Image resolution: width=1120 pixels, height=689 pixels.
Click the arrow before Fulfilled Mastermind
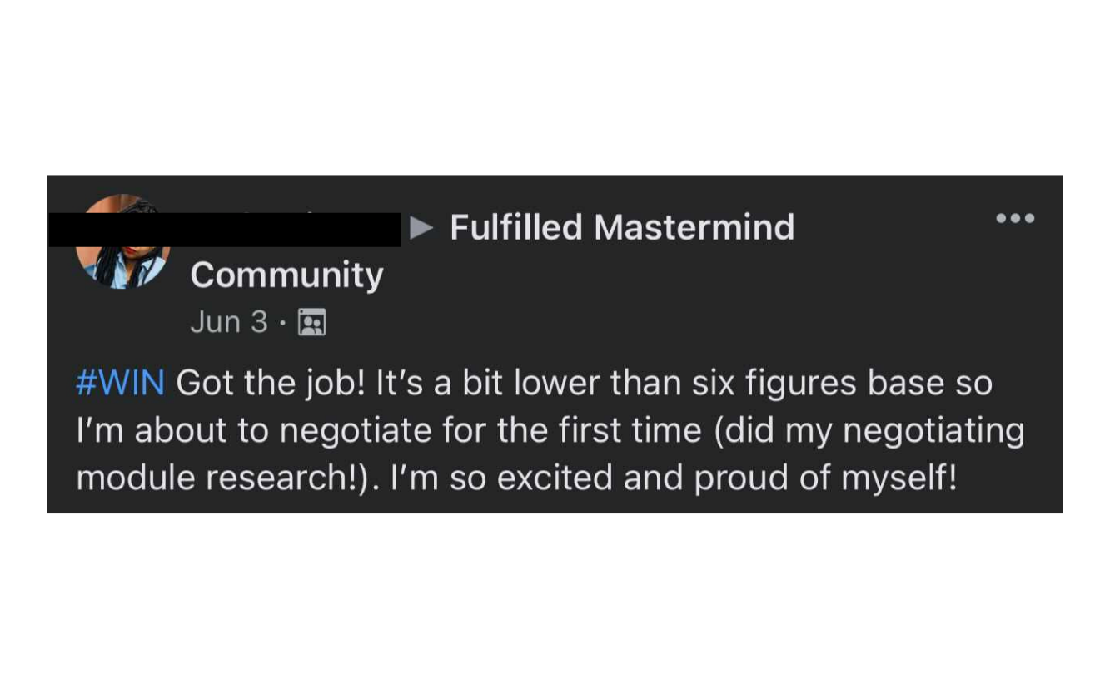tap(423, 227)
